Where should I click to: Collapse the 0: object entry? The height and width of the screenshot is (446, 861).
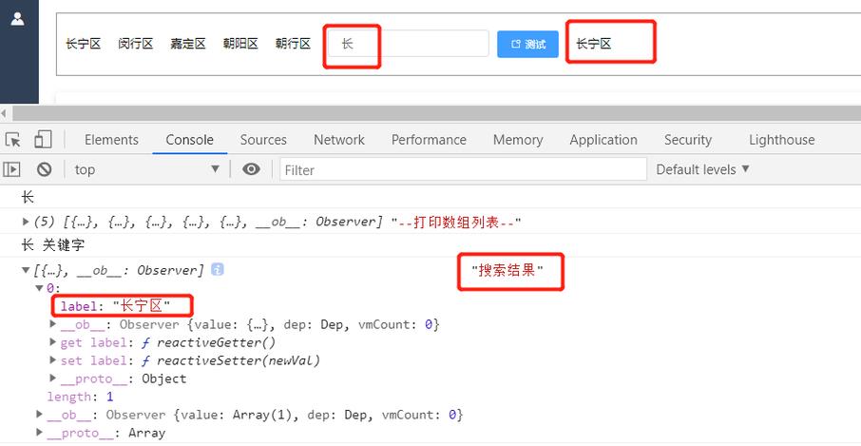point(39,288)
